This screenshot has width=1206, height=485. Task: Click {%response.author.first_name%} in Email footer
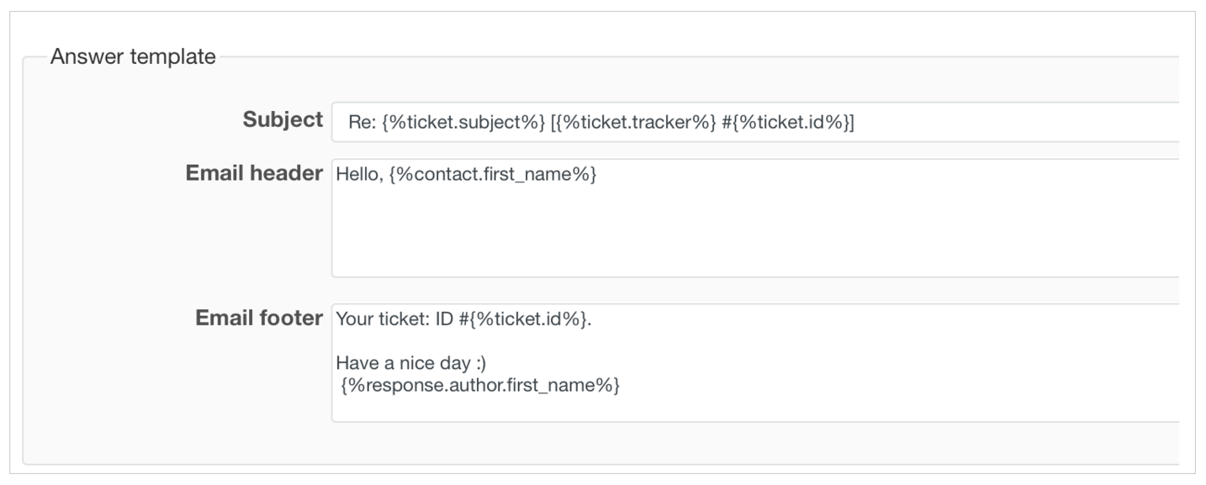[x=481, y=385]
